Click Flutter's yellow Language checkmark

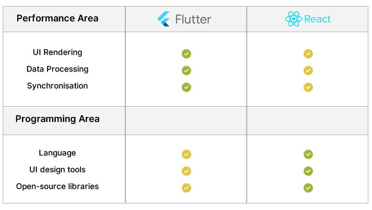[x=186, y=154]
